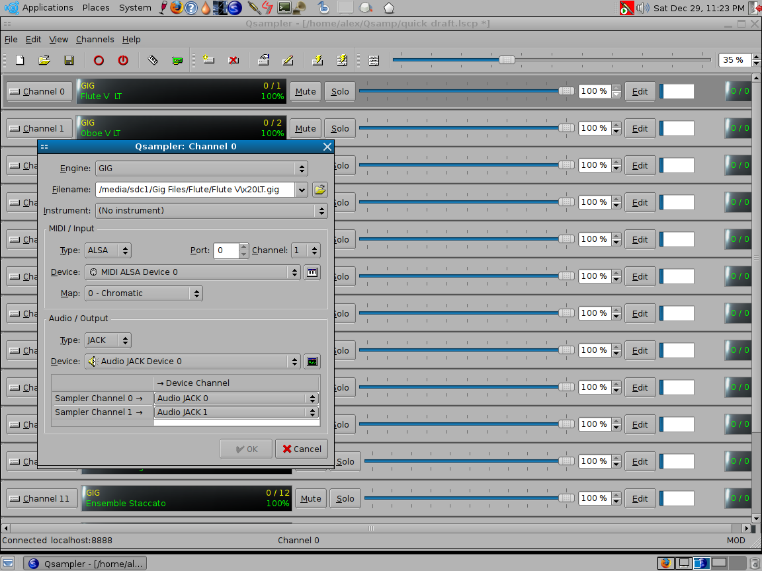
Task: Open the MIDI Channel dropdown showing 1
Action: (x=306, y=250)
